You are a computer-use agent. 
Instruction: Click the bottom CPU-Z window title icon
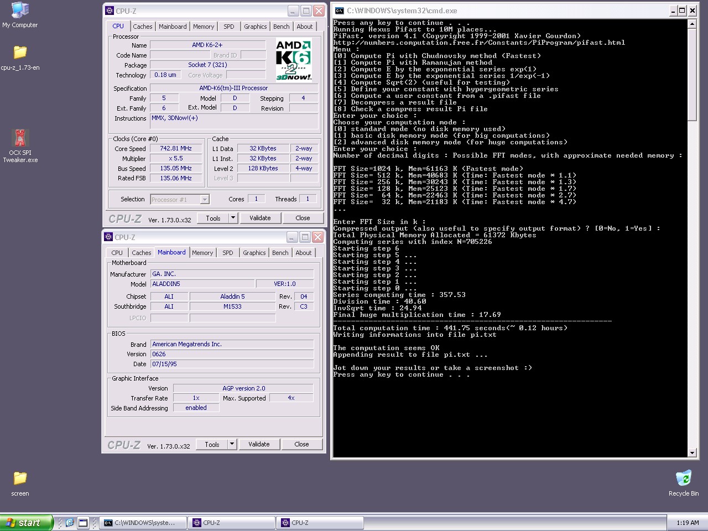click(108, 237)
